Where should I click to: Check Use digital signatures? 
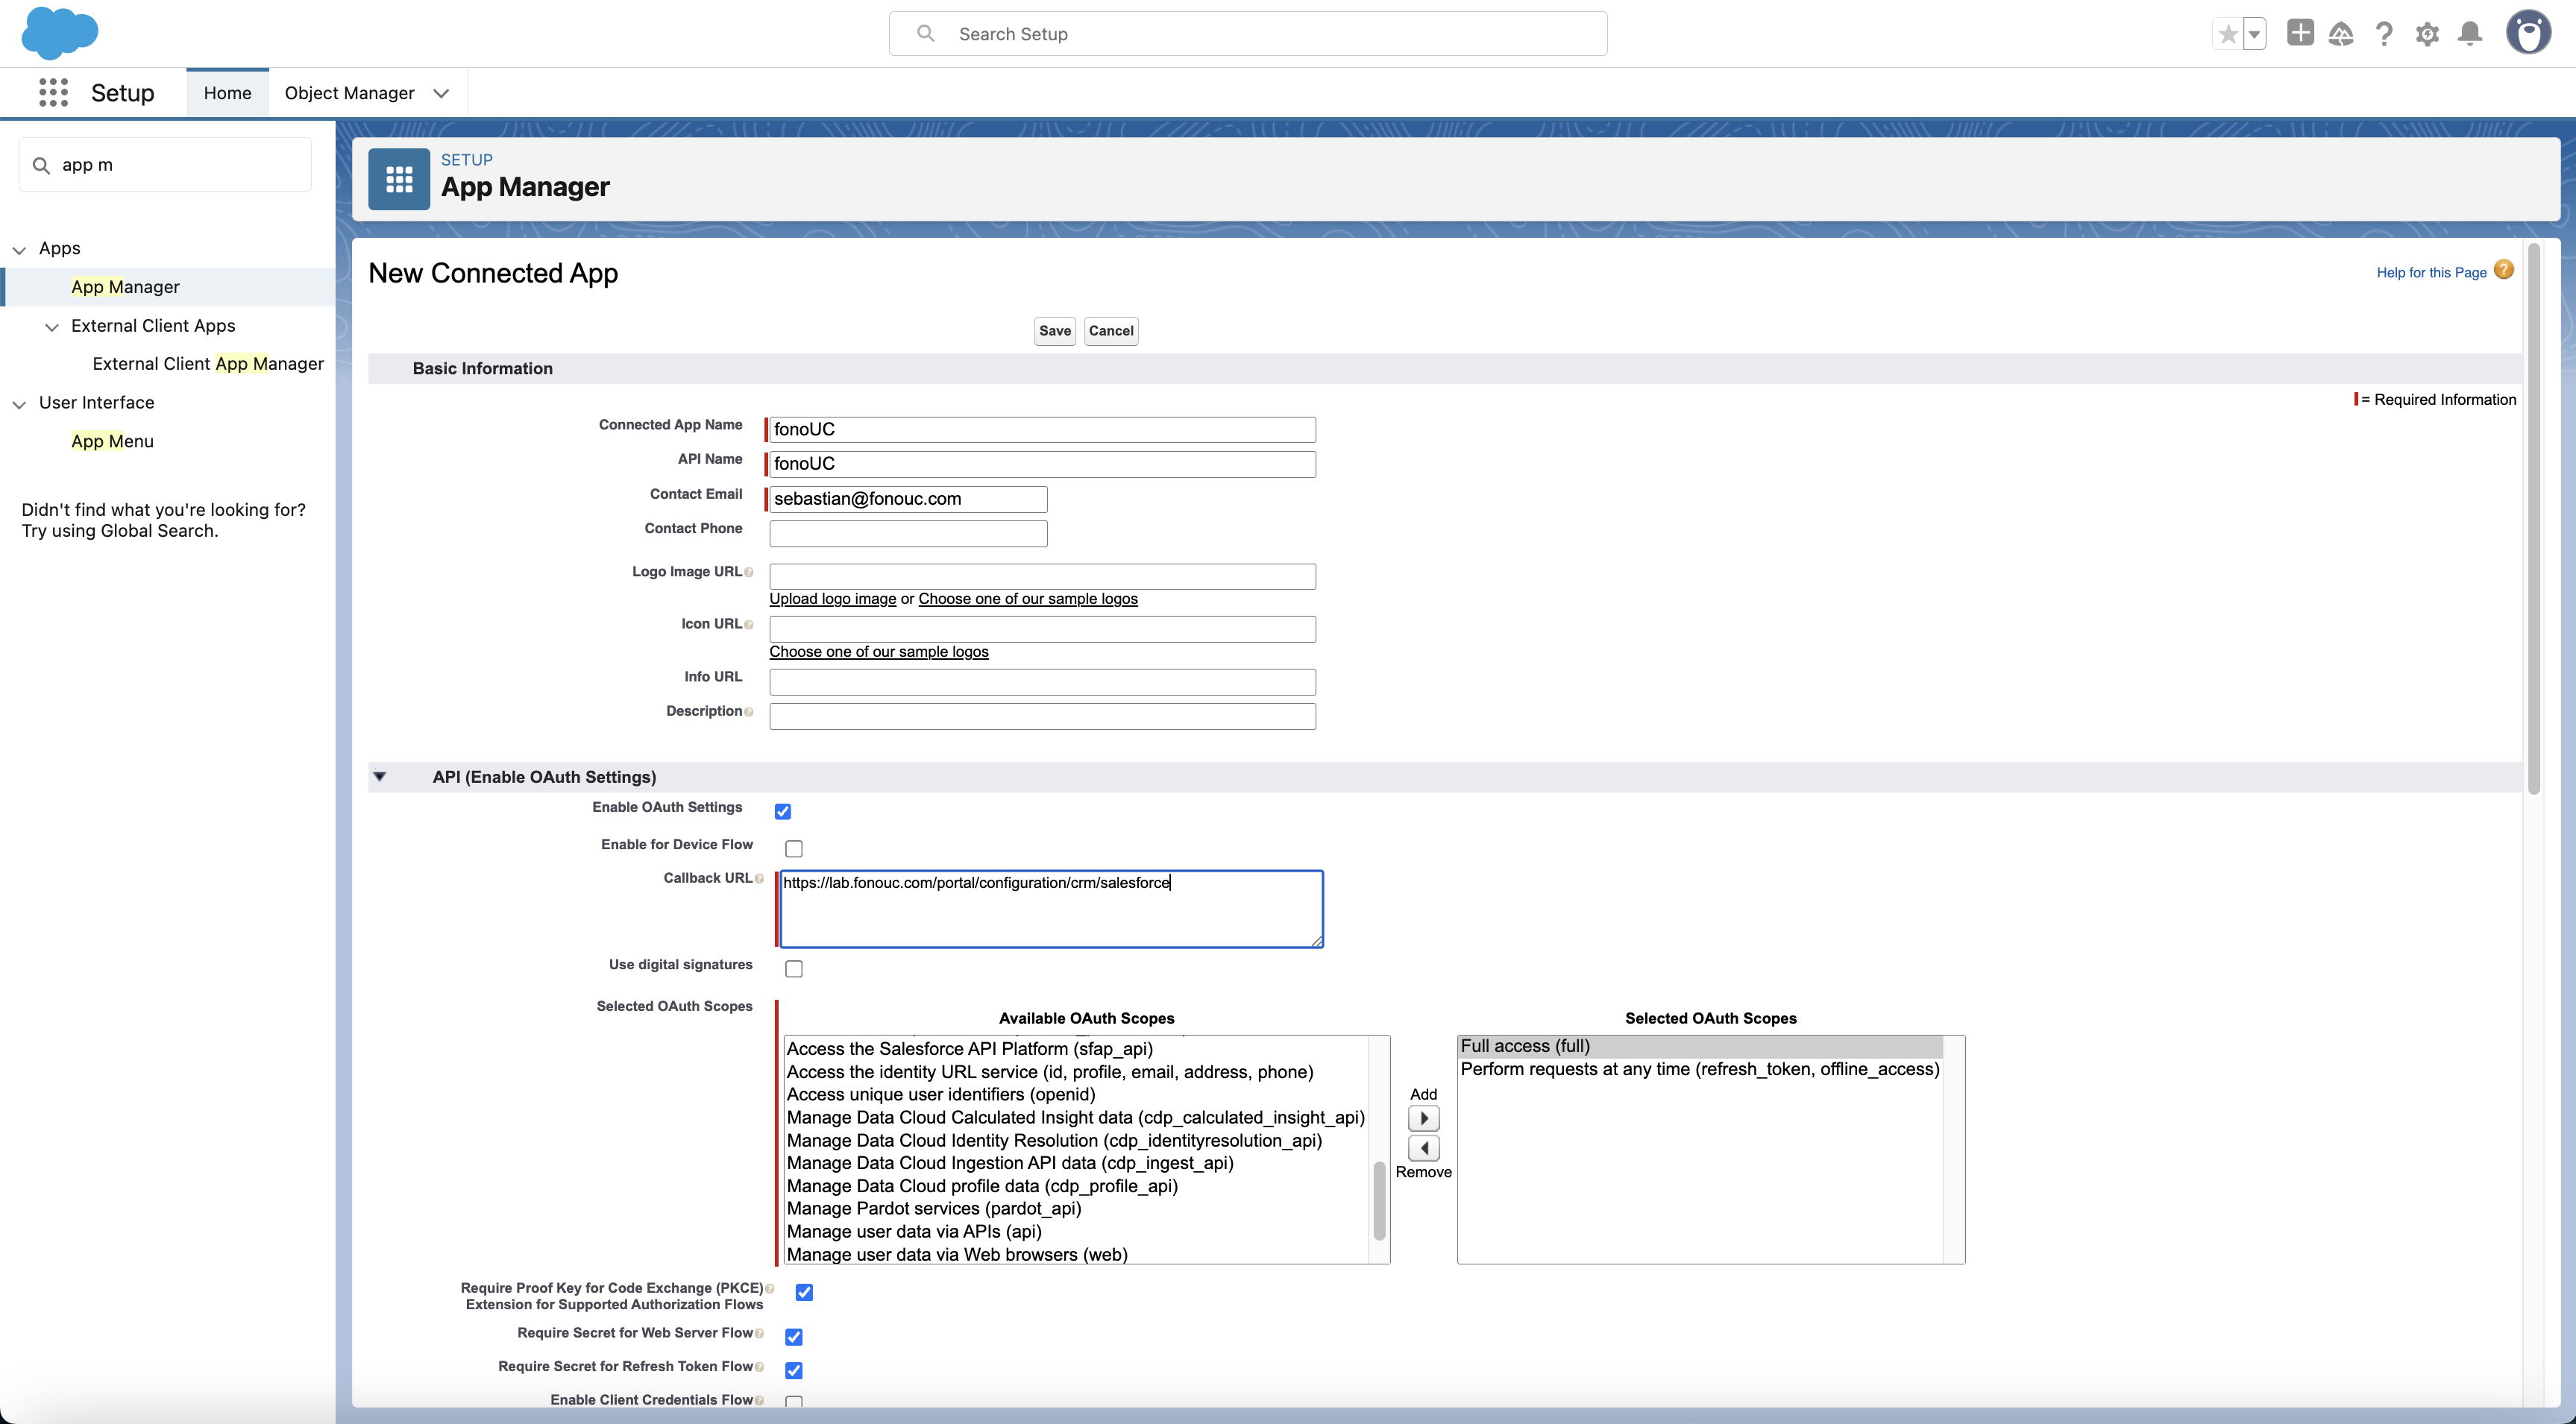coord(794,968)
